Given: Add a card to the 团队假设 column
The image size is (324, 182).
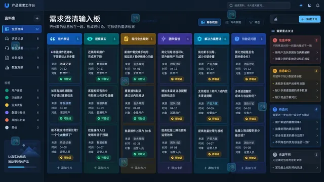Looking at the screenshot, I should tap(175, 168).
